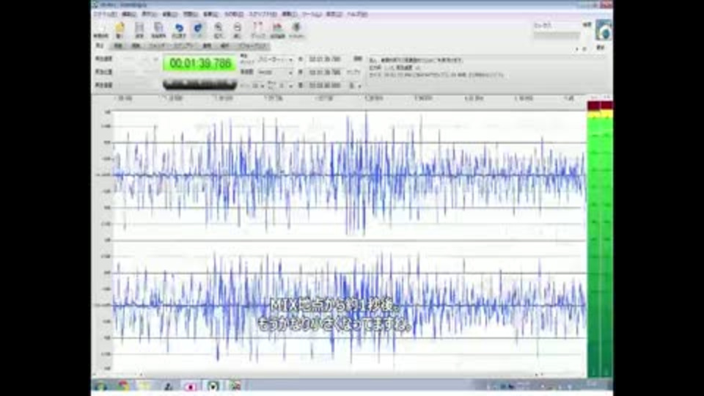Click the second time field below the start field
704x396 pixels.
[325, 73]
